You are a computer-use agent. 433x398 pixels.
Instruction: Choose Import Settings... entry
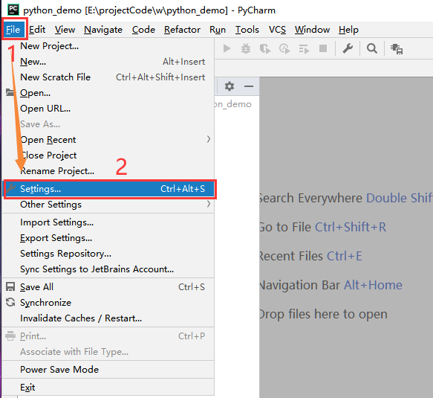108,222
